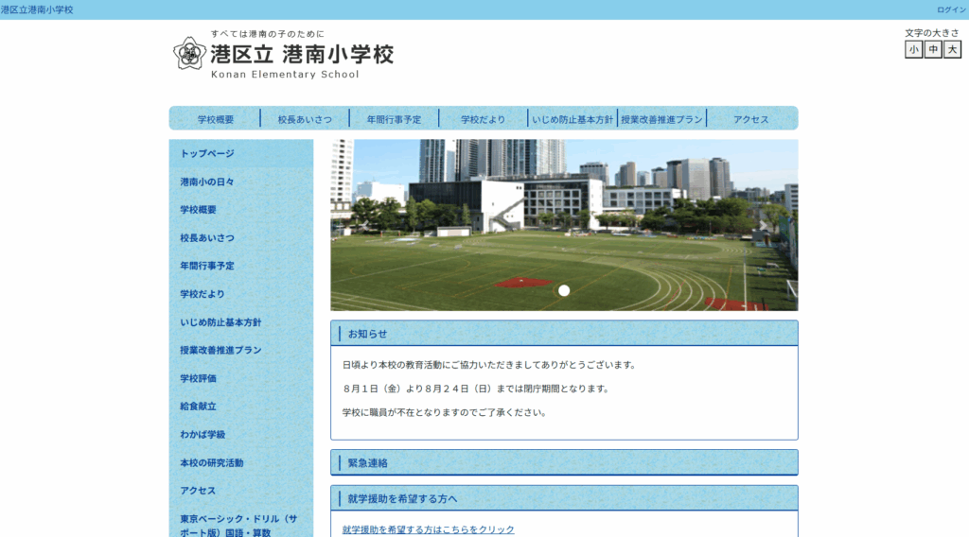This screenshot has width=969, height=537.
Task: Select アクセス in the left sidebar
Action: pos(241,491)
